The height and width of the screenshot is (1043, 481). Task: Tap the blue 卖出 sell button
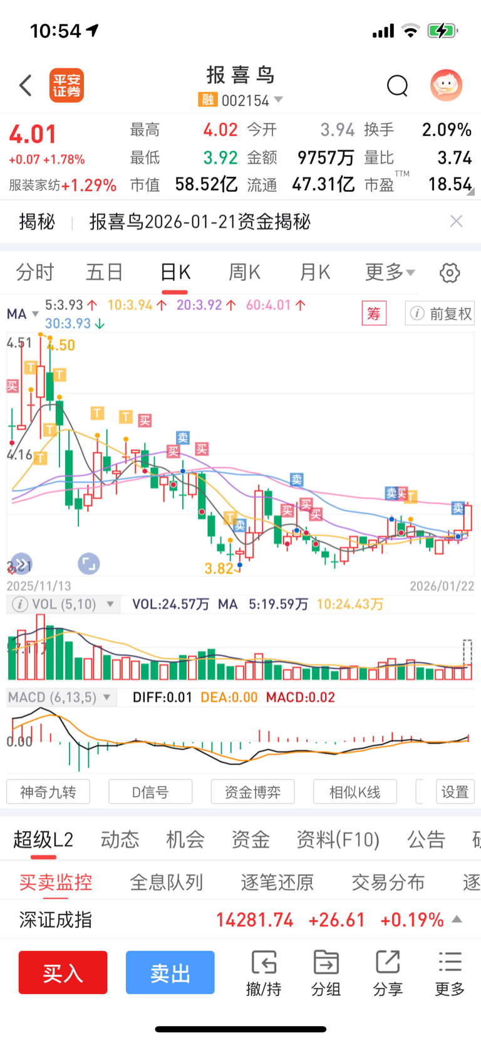pyautogui.click(x=170, y=973)
